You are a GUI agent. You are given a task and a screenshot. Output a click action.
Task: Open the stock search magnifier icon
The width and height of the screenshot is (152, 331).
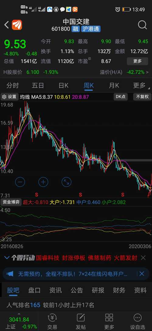[x=142, y=25]
